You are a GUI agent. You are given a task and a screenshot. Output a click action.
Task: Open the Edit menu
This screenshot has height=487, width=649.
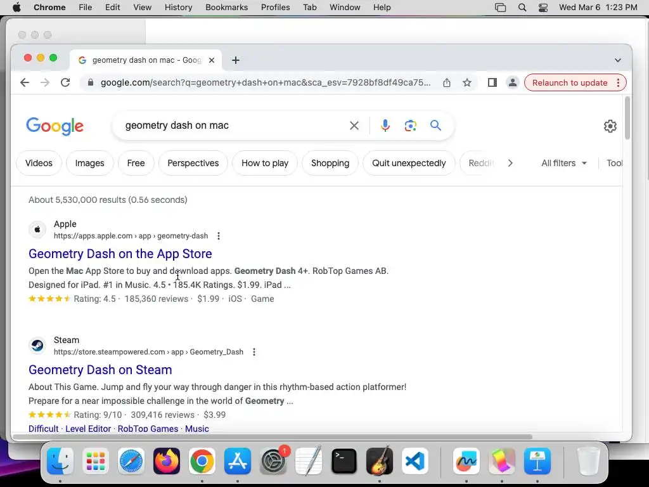tap(113, 8)
